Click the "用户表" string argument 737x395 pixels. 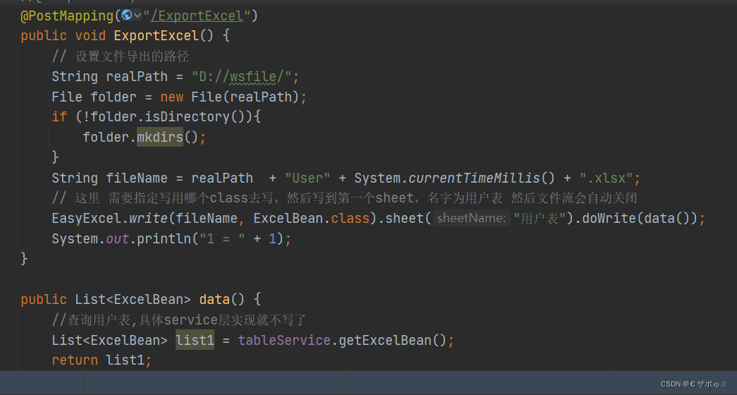[x=539, y=218]
